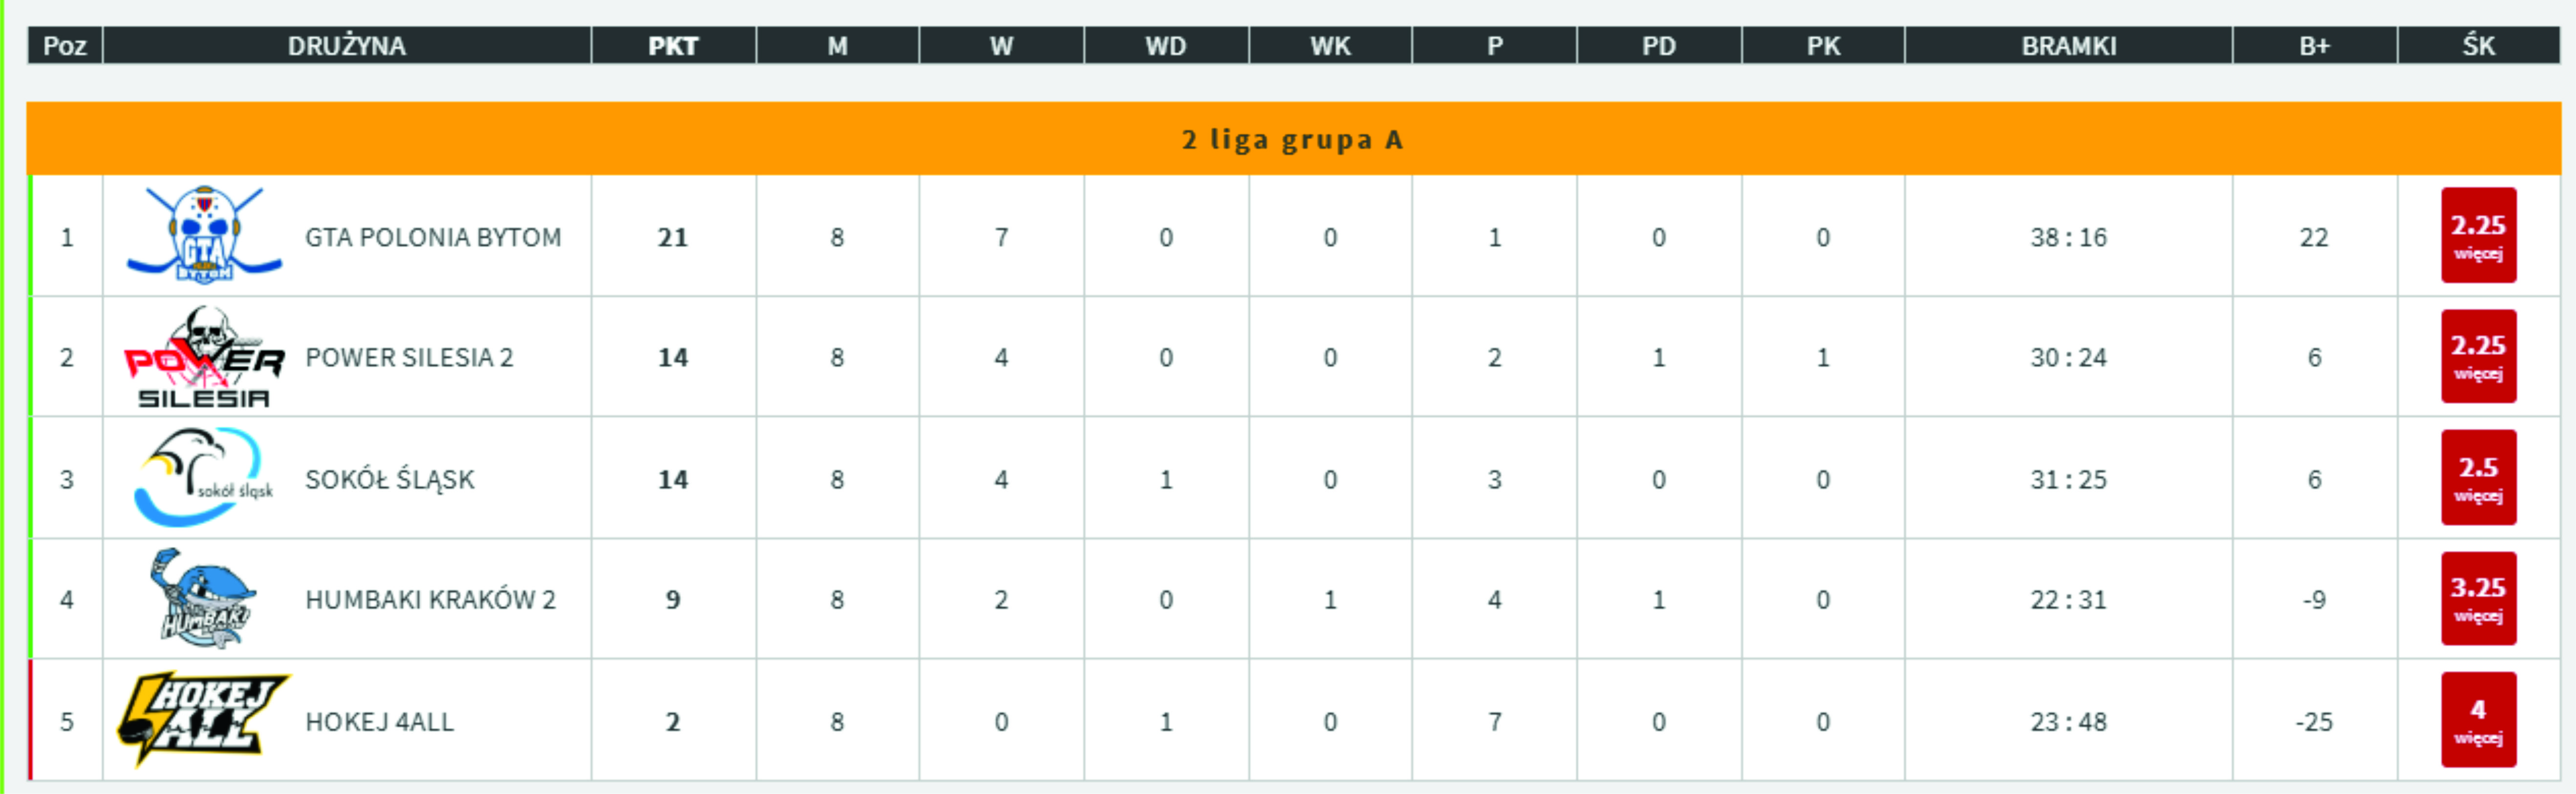Open the 4 więcej badge for Hokej 4All
Viewport: 2576px width, 794px height.
point(2478,720)
